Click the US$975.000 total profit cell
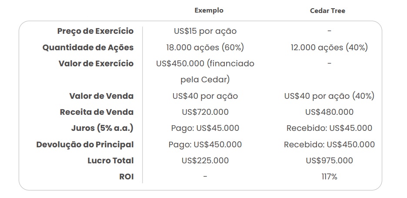Screen dimensions: 407x198 [x=329, y=160]
